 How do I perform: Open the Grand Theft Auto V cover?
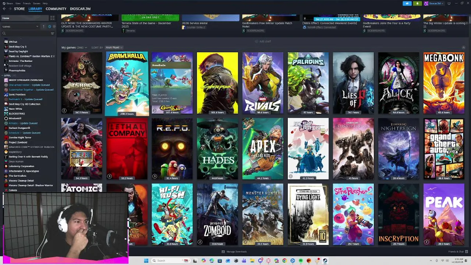pyautogui.click(x=444, y=149)
